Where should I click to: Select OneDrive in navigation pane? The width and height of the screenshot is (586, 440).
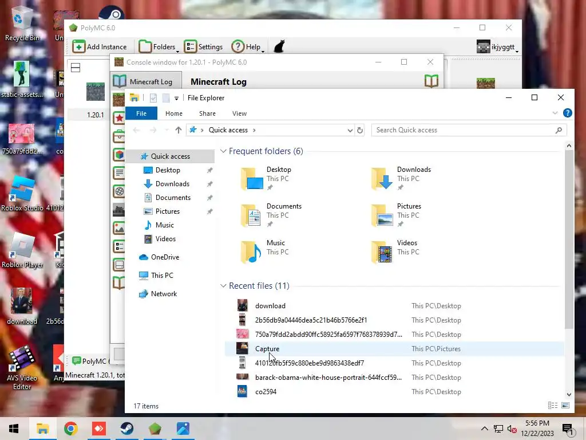tap(165, 257)
